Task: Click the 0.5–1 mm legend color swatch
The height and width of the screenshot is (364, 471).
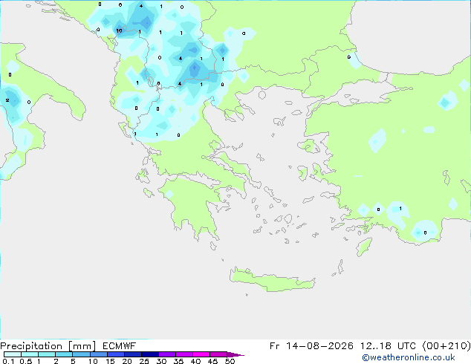Action: click(30, 354)
